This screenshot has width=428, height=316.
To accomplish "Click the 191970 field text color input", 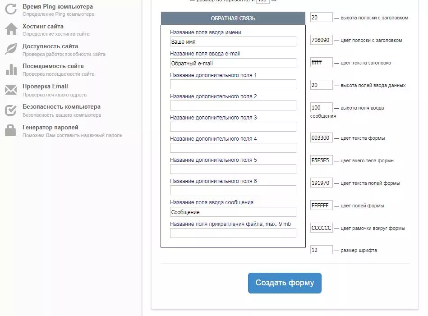I will pos(321,183).
